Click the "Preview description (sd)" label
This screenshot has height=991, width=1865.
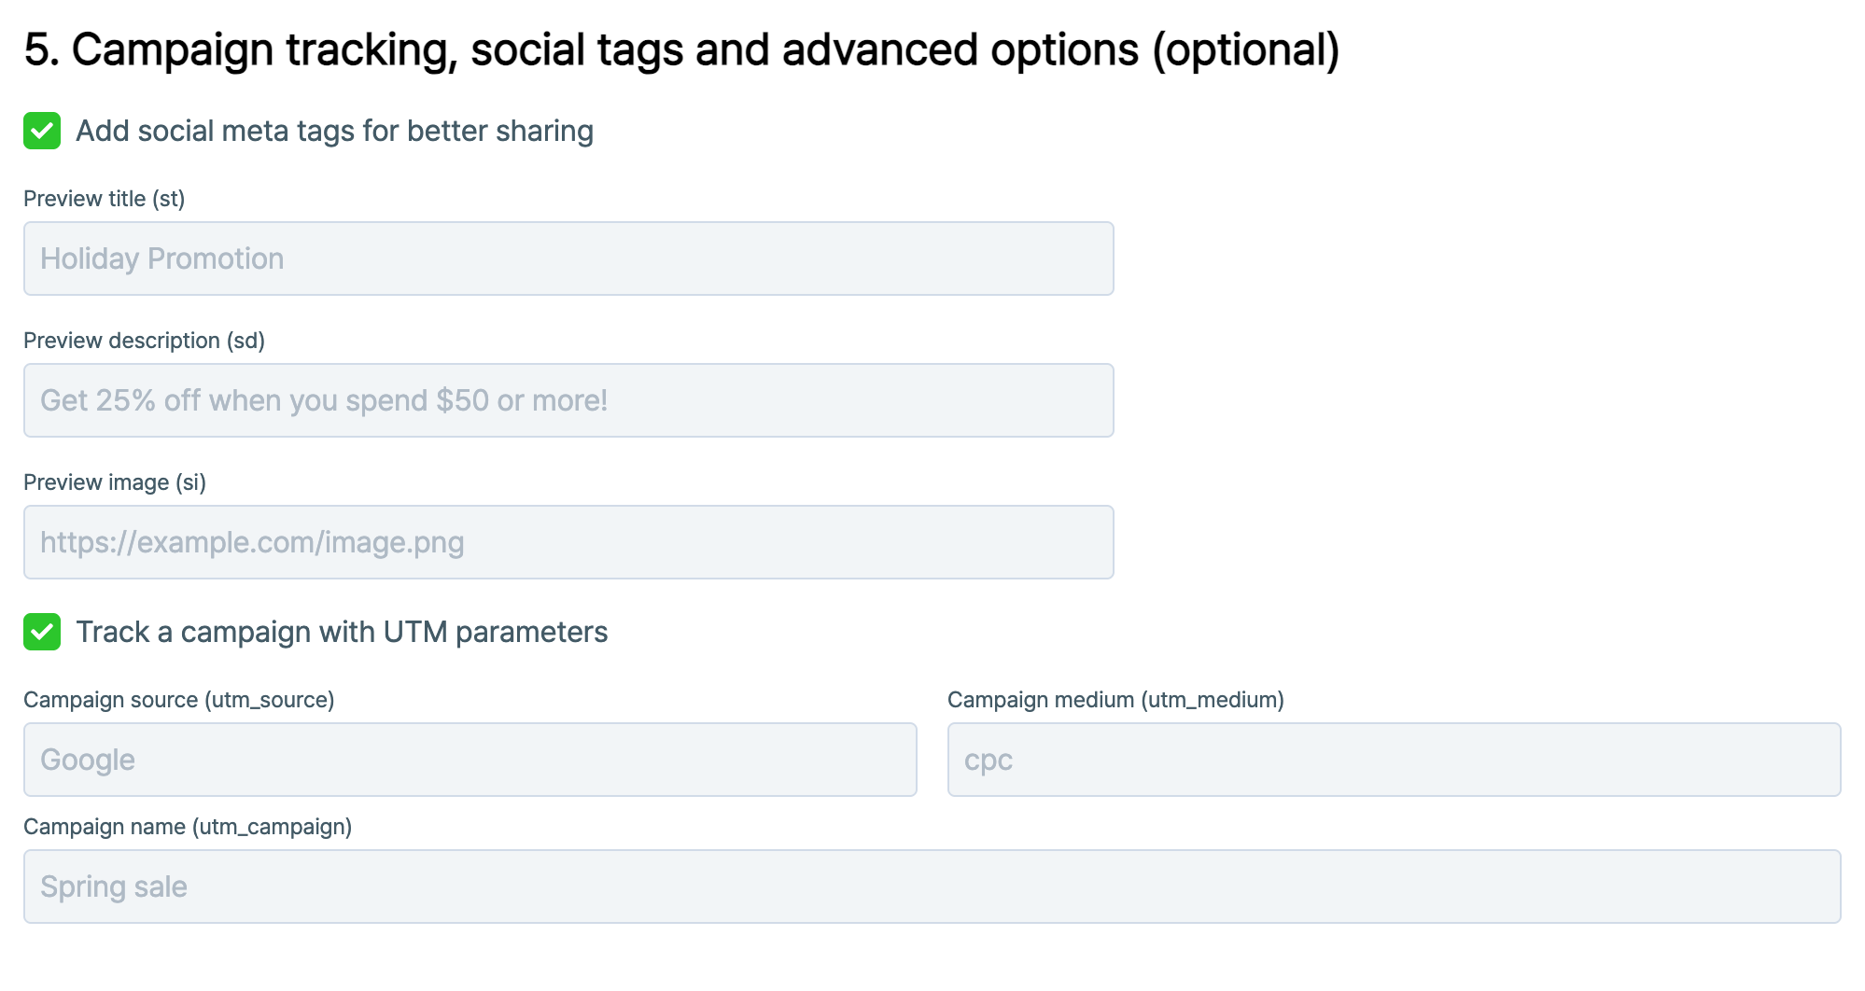pos(144,341)
